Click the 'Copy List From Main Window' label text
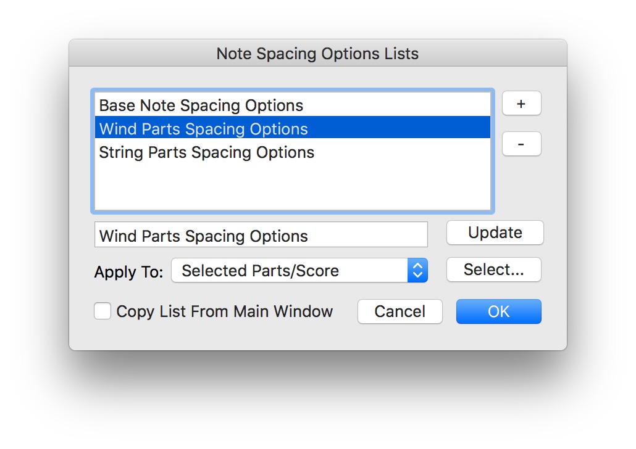The width and height of the screenshot is (636, 449). 225,311
